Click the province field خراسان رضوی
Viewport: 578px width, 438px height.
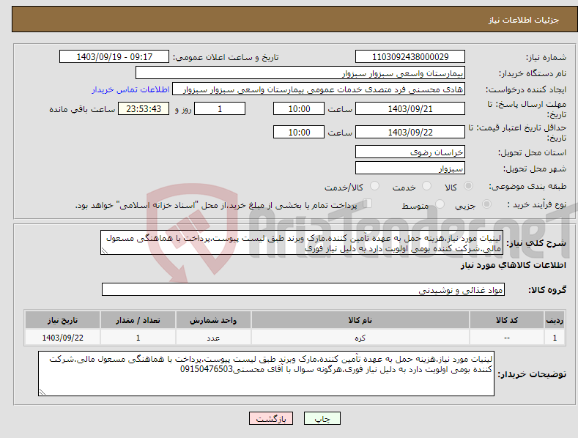coord(410,152)
